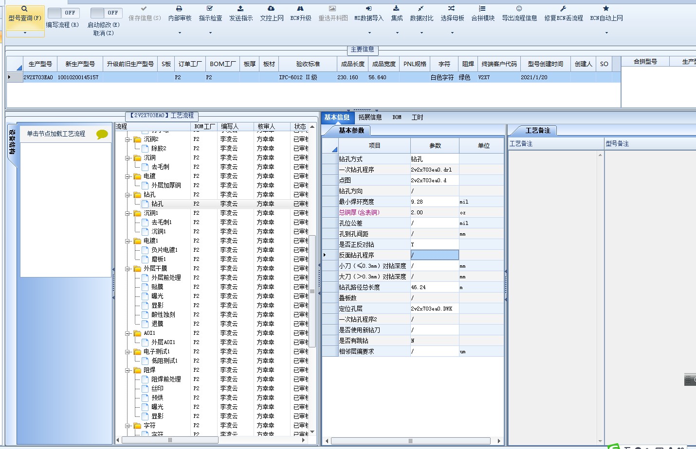Switch to the 拓展信息 tab
Screen dimensions: 696x449
[370, 117]
